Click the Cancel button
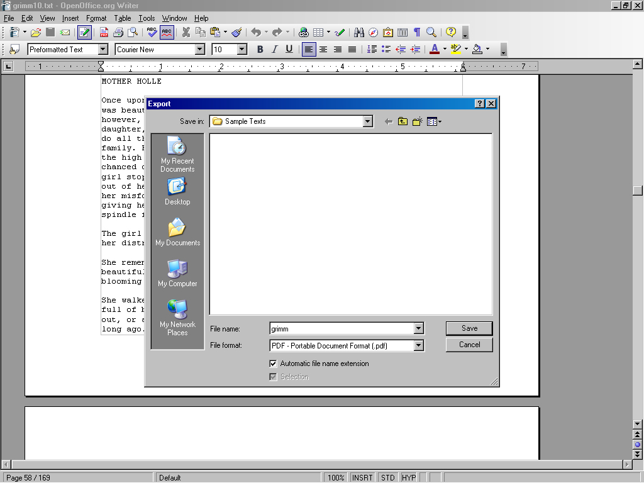644x483 pixels. click(469, 345)
